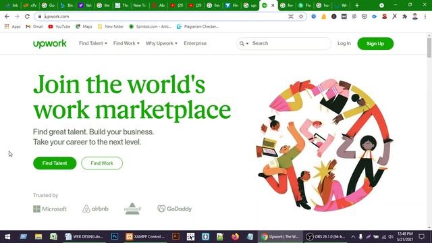
Task: Open the Windows notification center
Action: (421, 236)
